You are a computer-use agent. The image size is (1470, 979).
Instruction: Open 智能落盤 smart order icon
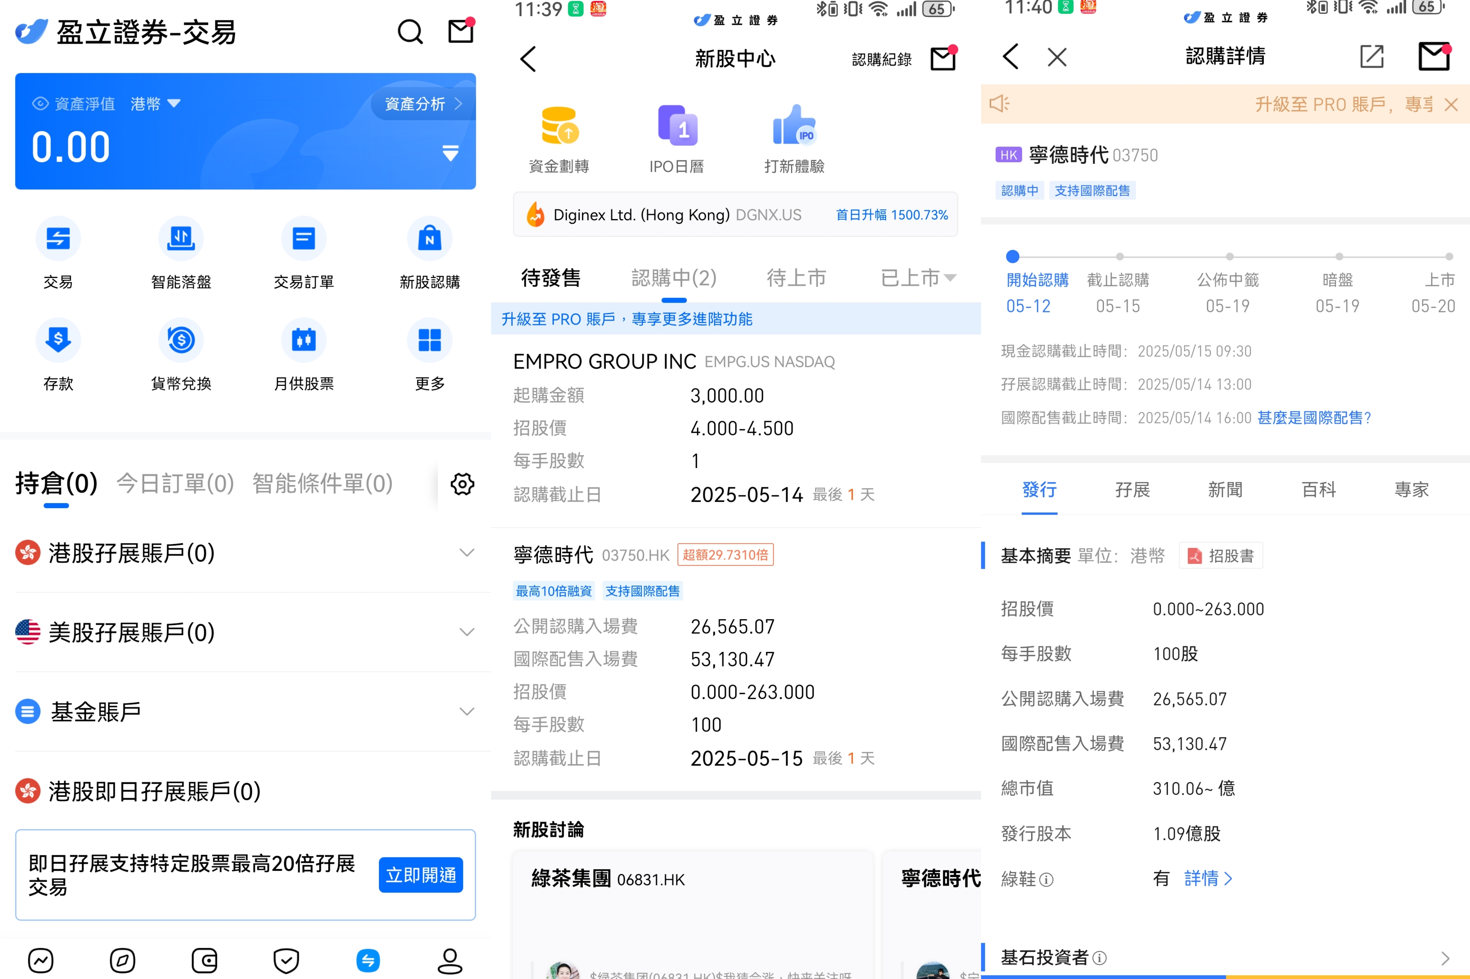click(181, 254)
